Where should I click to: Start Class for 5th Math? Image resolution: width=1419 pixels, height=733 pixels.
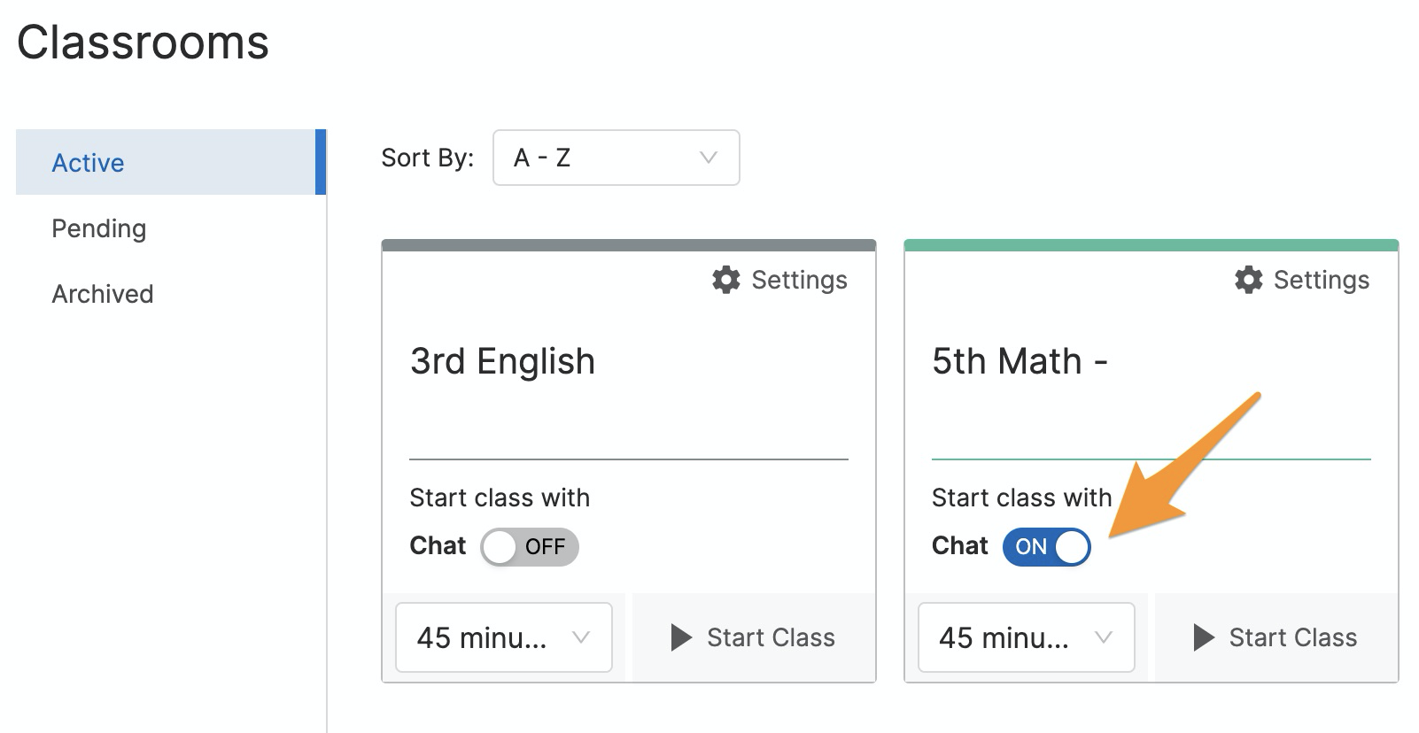1276,637
